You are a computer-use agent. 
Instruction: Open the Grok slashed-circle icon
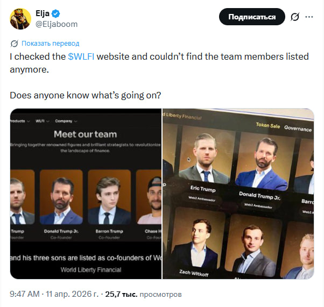[x=294, y=17]
